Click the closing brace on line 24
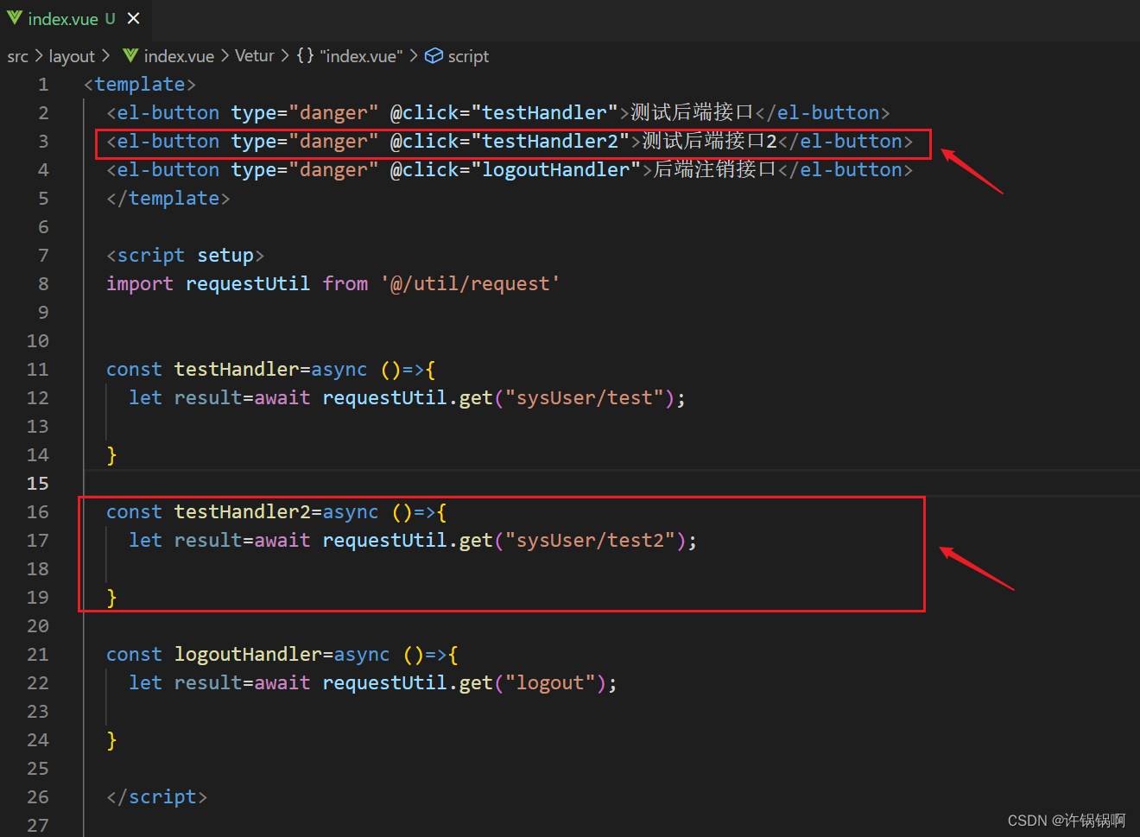 coord(111,740)
